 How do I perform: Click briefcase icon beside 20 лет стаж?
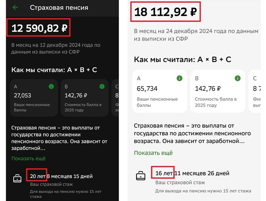pyautogui.click(x=17, y=179)
